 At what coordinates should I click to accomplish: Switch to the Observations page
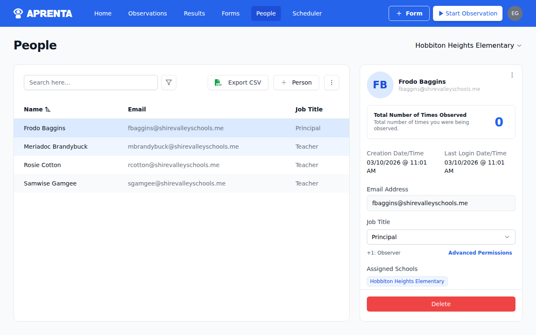pos(147,13)
